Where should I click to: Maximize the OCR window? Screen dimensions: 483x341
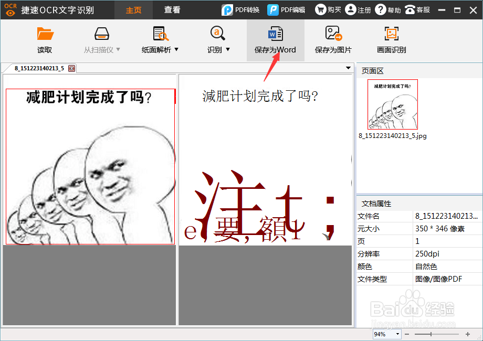(x=457, y=10)
